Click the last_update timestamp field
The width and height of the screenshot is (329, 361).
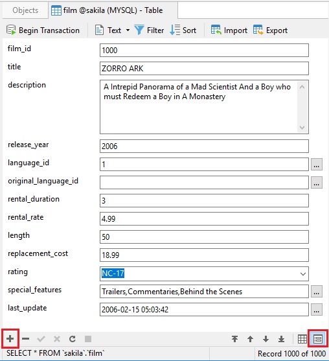[204, 309]
